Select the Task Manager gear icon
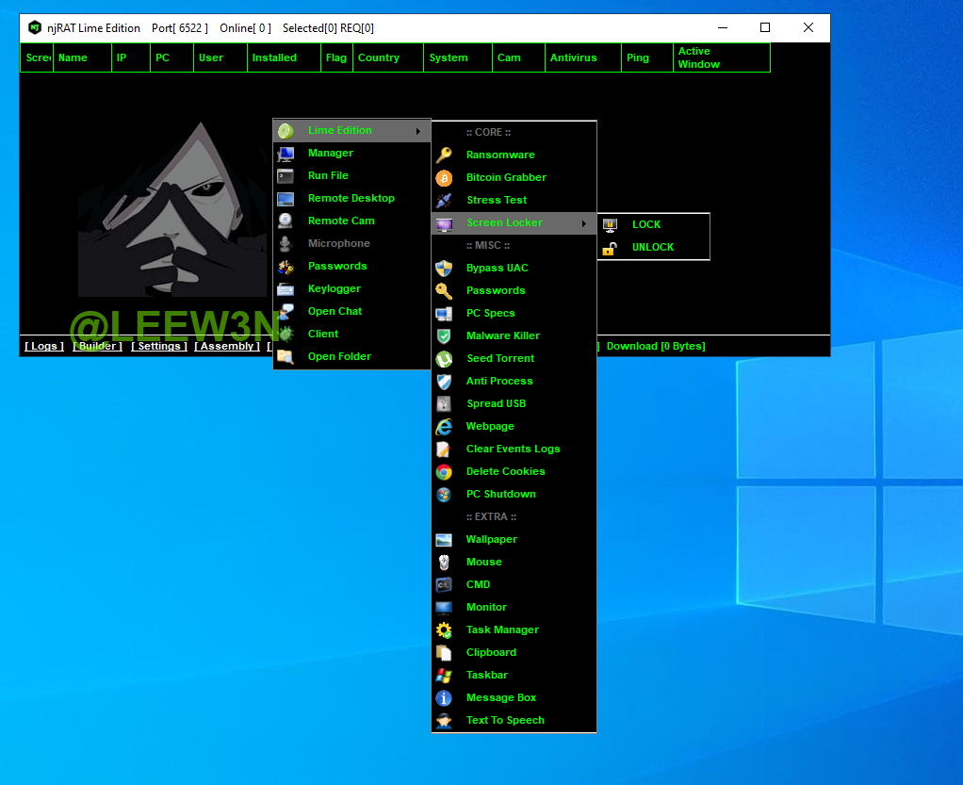Viewport: 963px width, 785px height. click(x=444, y=630)
